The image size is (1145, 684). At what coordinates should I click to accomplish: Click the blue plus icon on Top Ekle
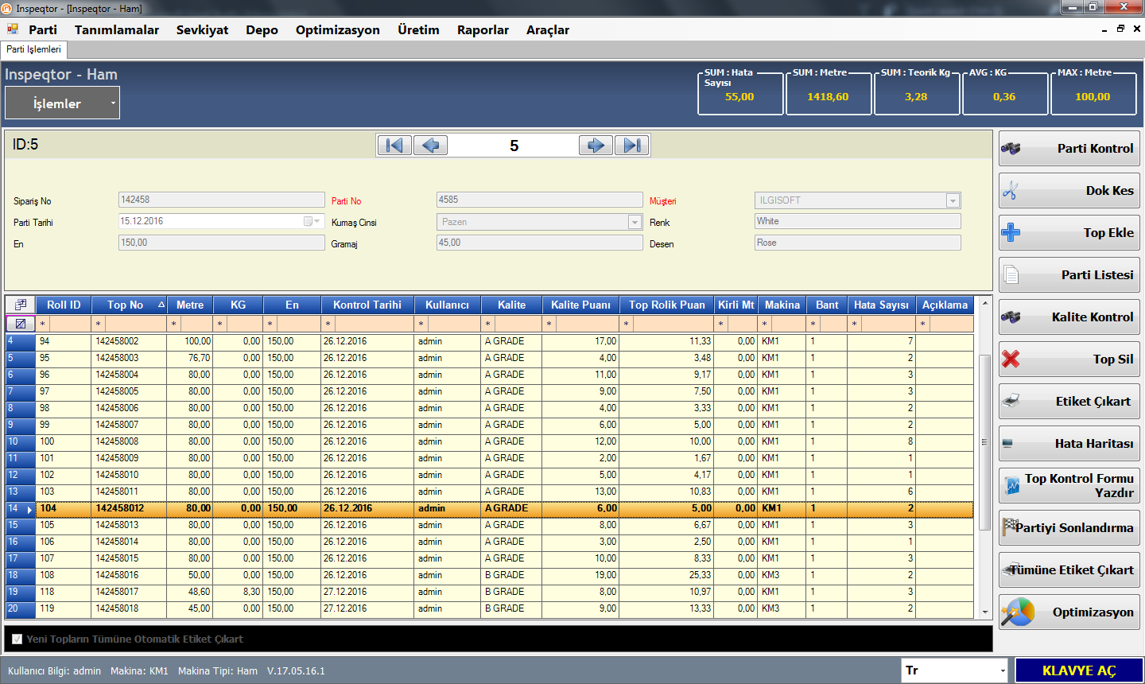(1011, 232)
